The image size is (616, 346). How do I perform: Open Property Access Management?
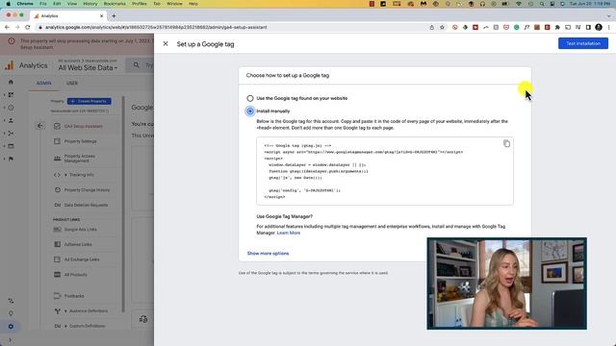(79, 158)
